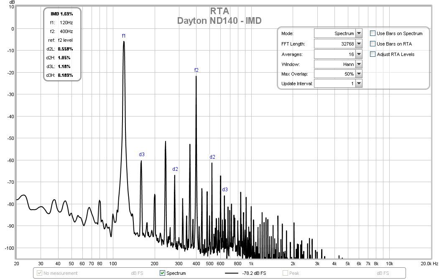Viewport: 439px width, 279px height.
Task: Click the -78.2 dB FS legend value
Action: pos(254,273)
